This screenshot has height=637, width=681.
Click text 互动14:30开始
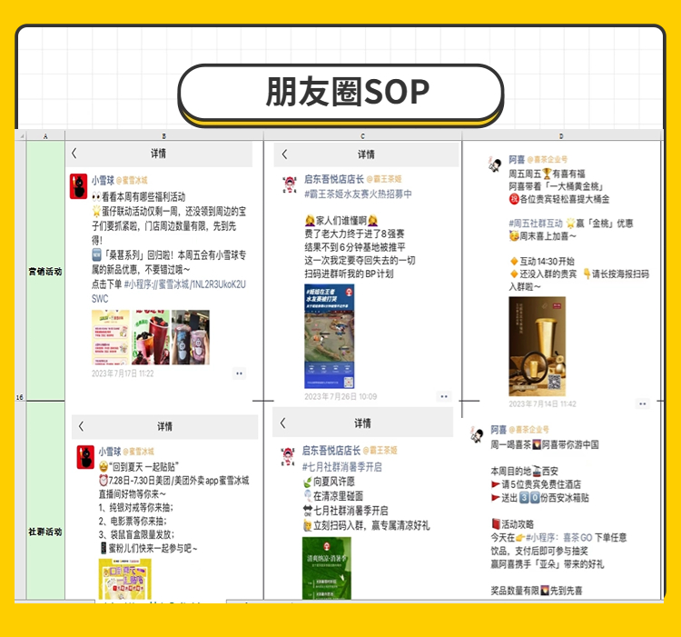[547, 261]
